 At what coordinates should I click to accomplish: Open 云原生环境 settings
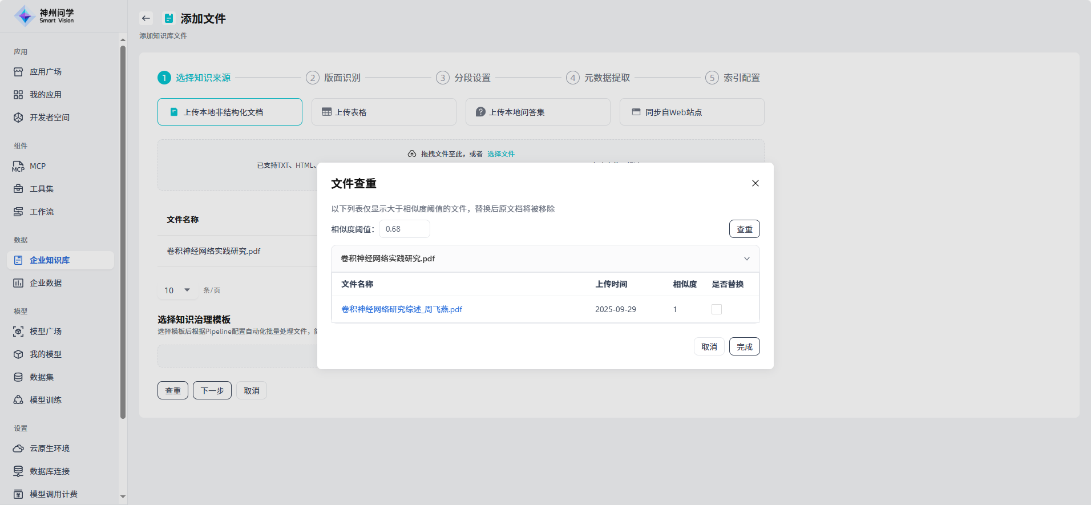[50, 449]
